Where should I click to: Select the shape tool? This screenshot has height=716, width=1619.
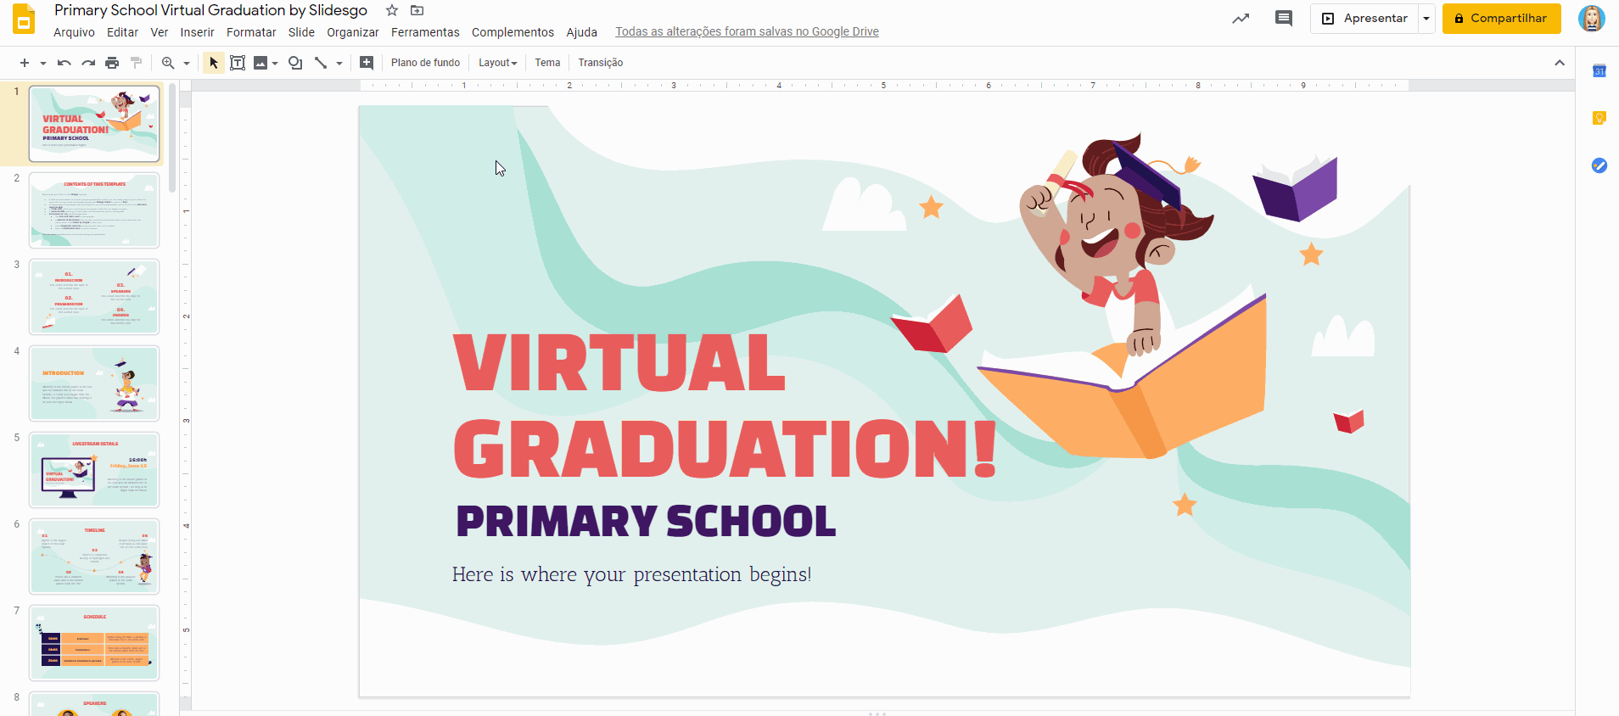(x=295, y=63)
